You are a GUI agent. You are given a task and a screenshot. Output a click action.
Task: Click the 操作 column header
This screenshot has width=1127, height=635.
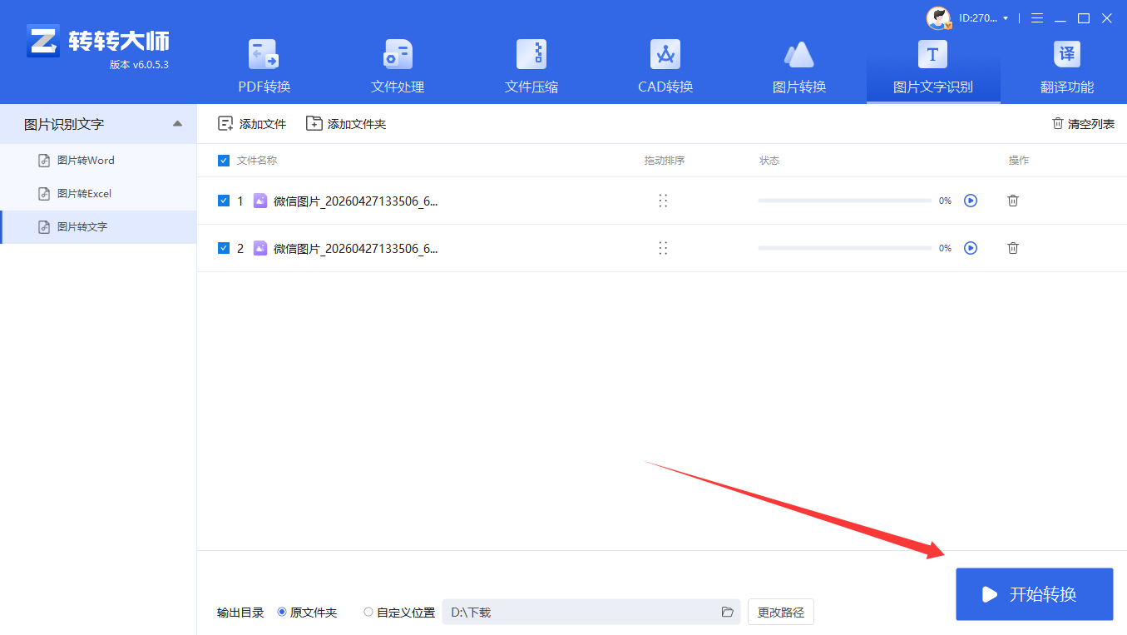coord(1019,161)
